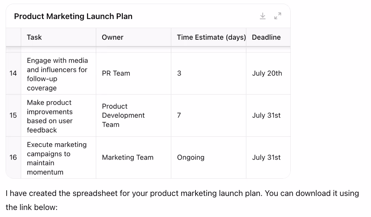Image resolution: width=371 pixels, height=217 pixels.
Task: Click the 'Make product improvements' task cell
Action: click(58, 116)
